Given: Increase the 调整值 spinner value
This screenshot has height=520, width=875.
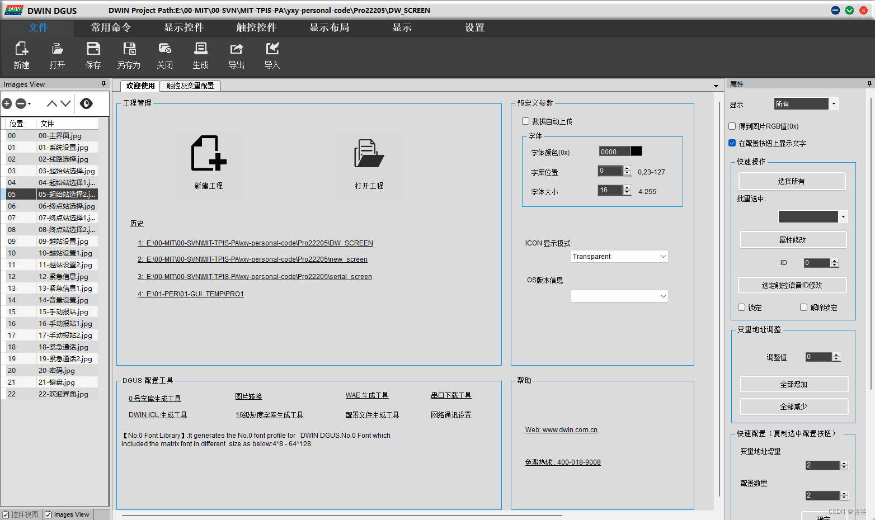Looking at the screenshot, I should [836, 354].
